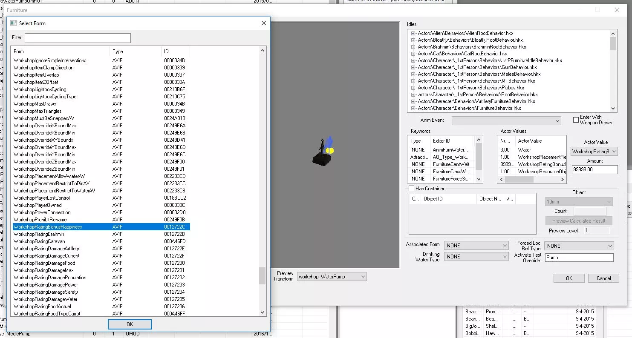Select WorkshopProhibitRename row
Screen dimensions: 632x338
(x=101, y=220)
